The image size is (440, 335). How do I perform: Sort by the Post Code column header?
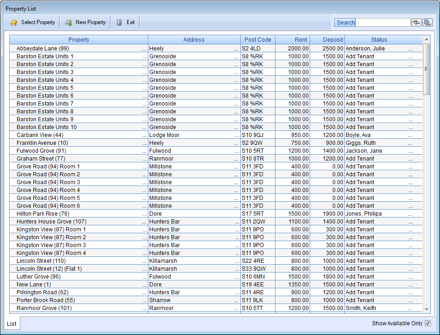coord(257,40)
